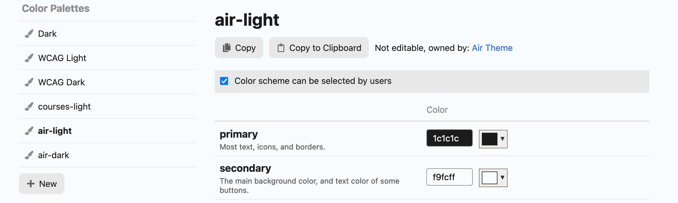The image size is (678, 203).
Task: Select the WCAG Dark palette
Action: pos(62,82)
